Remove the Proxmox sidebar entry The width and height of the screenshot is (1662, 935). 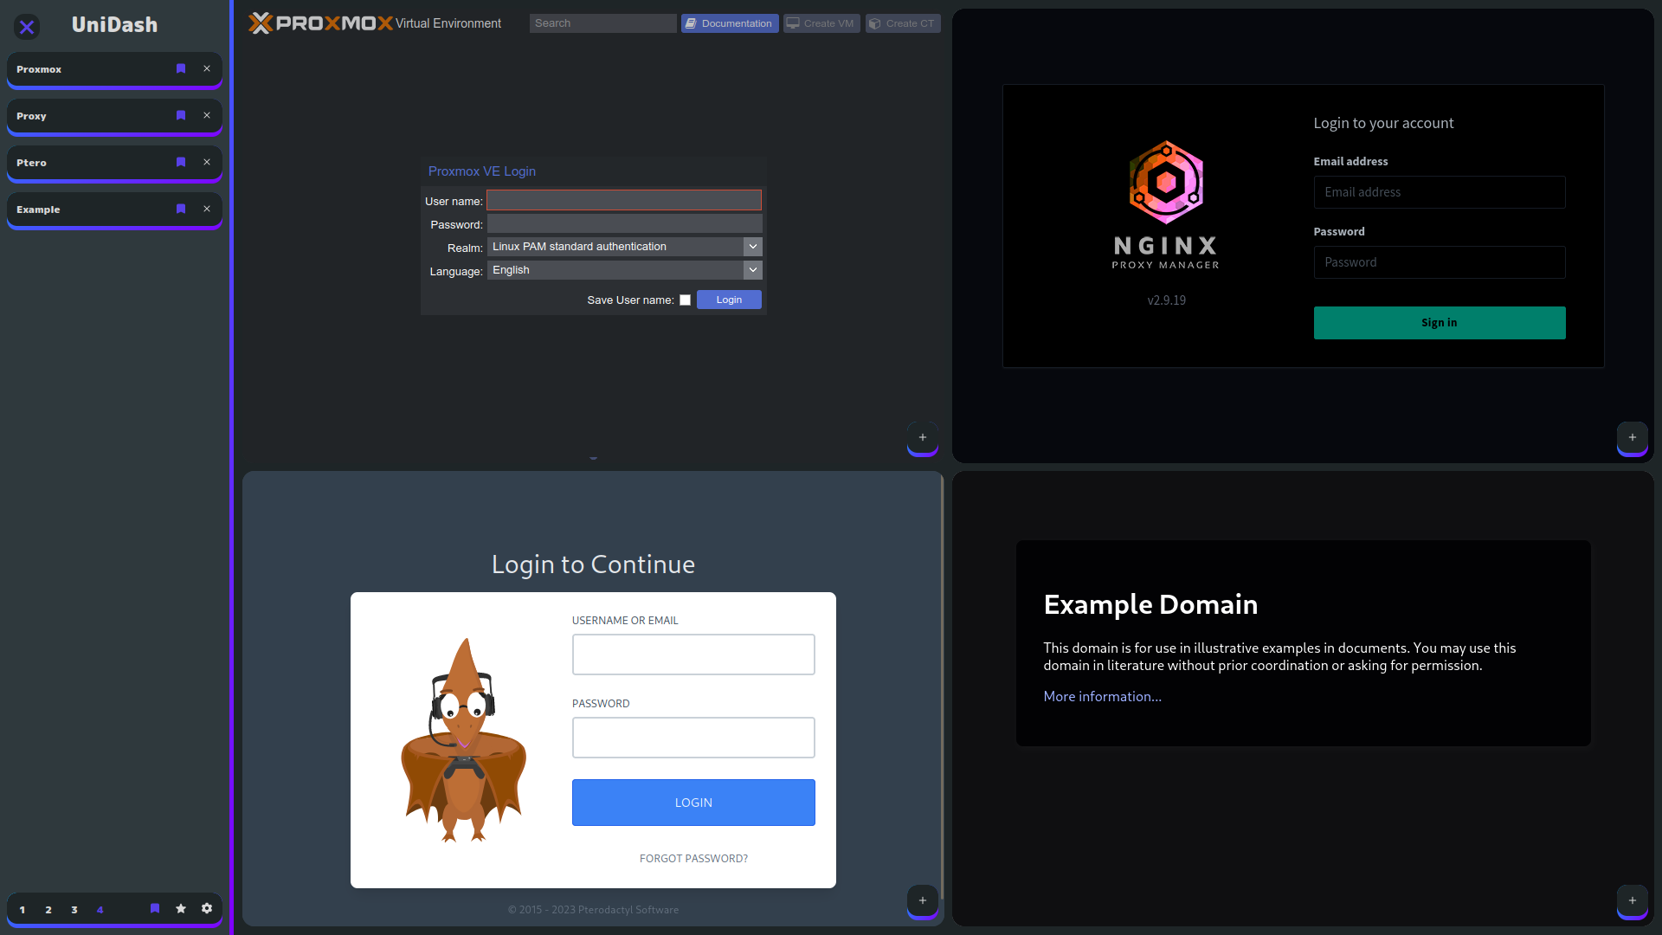207,68
